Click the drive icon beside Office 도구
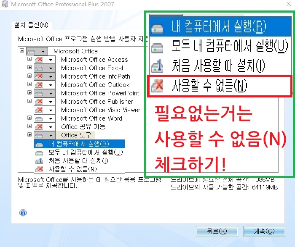Screen dimensions: 295x247 pos(39,136)
